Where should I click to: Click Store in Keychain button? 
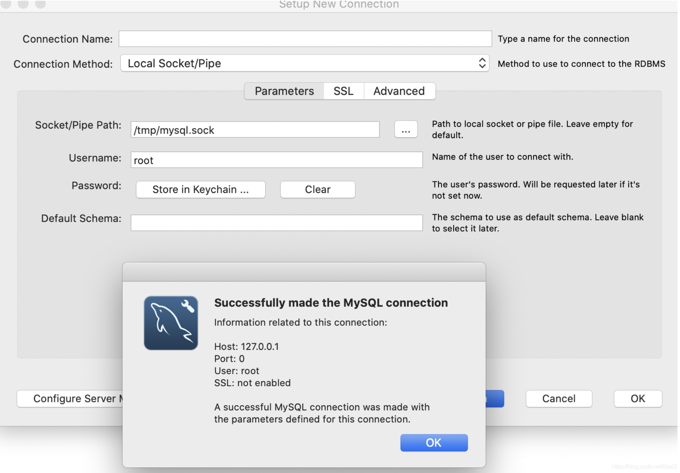(x=200, y=189)
